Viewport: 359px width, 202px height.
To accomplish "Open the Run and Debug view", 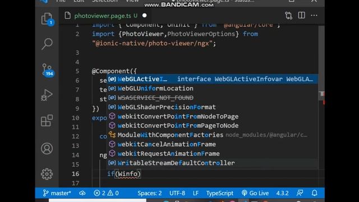I will coord(47,95).
